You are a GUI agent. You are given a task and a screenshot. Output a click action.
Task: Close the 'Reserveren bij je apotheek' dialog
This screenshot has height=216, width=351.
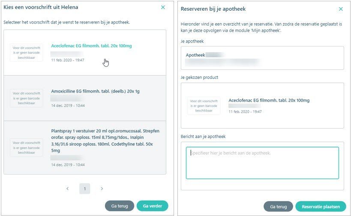click(x=341, y=9)
